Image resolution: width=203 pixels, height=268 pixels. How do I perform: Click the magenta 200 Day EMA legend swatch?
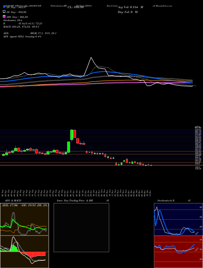[4, 17]
